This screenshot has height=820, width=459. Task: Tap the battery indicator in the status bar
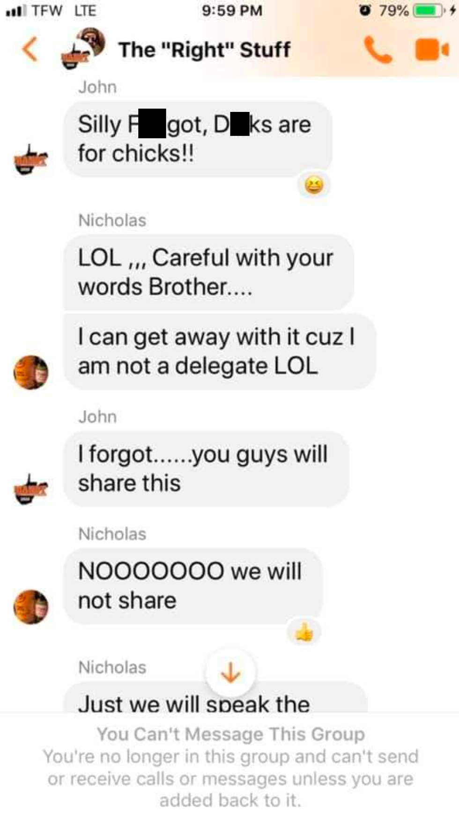pos(427,10)
